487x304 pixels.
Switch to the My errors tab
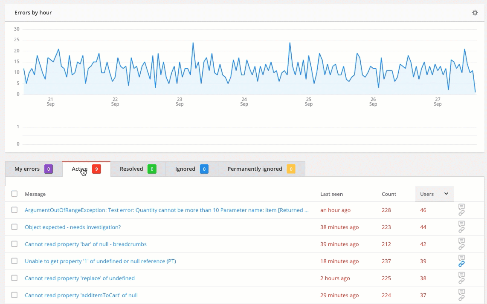34,169
